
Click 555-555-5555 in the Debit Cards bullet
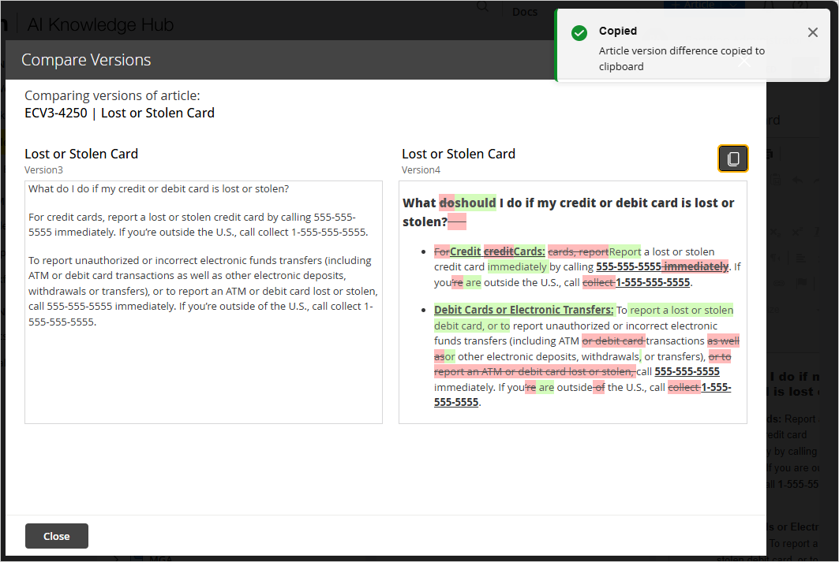(687, 371)
